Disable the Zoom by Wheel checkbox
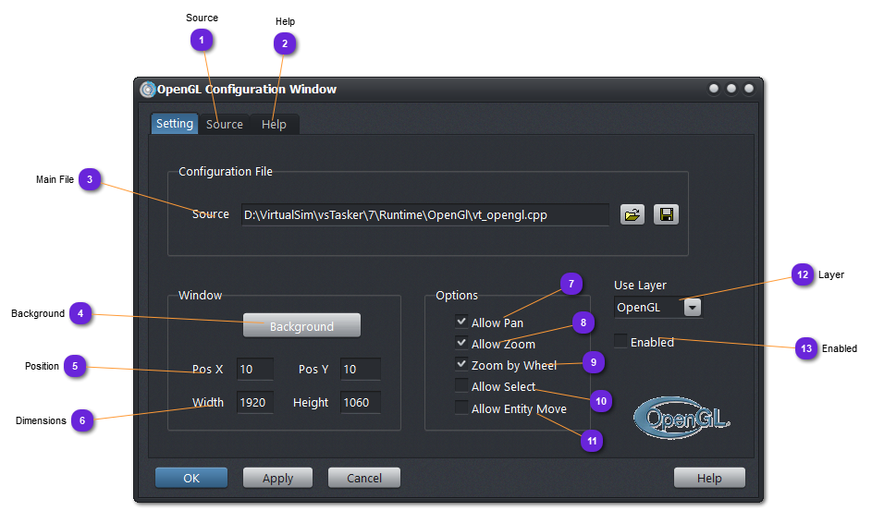 pyautogui.click(x=461, y=364)
